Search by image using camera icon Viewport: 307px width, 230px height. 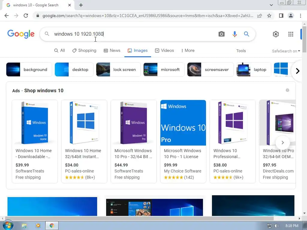point(222,34)
